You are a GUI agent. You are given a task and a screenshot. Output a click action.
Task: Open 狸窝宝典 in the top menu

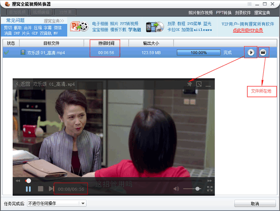coord(262,13)
